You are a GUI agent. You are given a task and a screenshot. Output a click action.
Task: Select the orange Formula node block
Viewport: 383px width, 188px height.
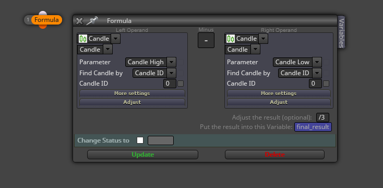pyautogui.click(x=46, y=20)
